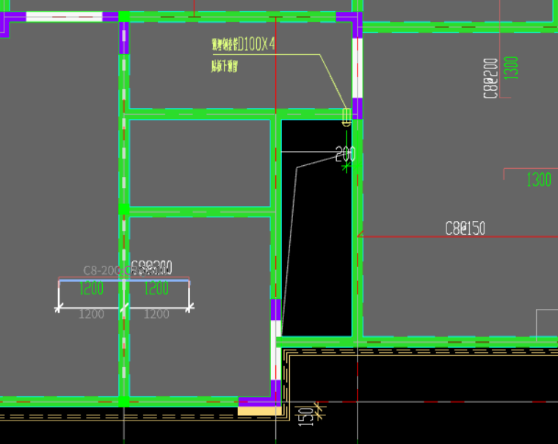Select the gray C8-200 rebar tag
This screenshot has height=444, width=558.
pos(103,270)
